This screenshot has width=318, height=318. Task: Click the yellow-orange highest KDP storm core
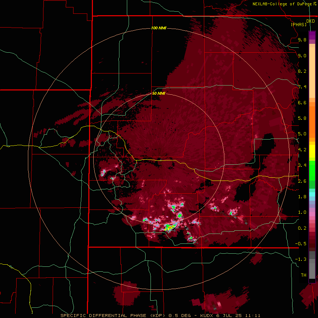[170, 228]
